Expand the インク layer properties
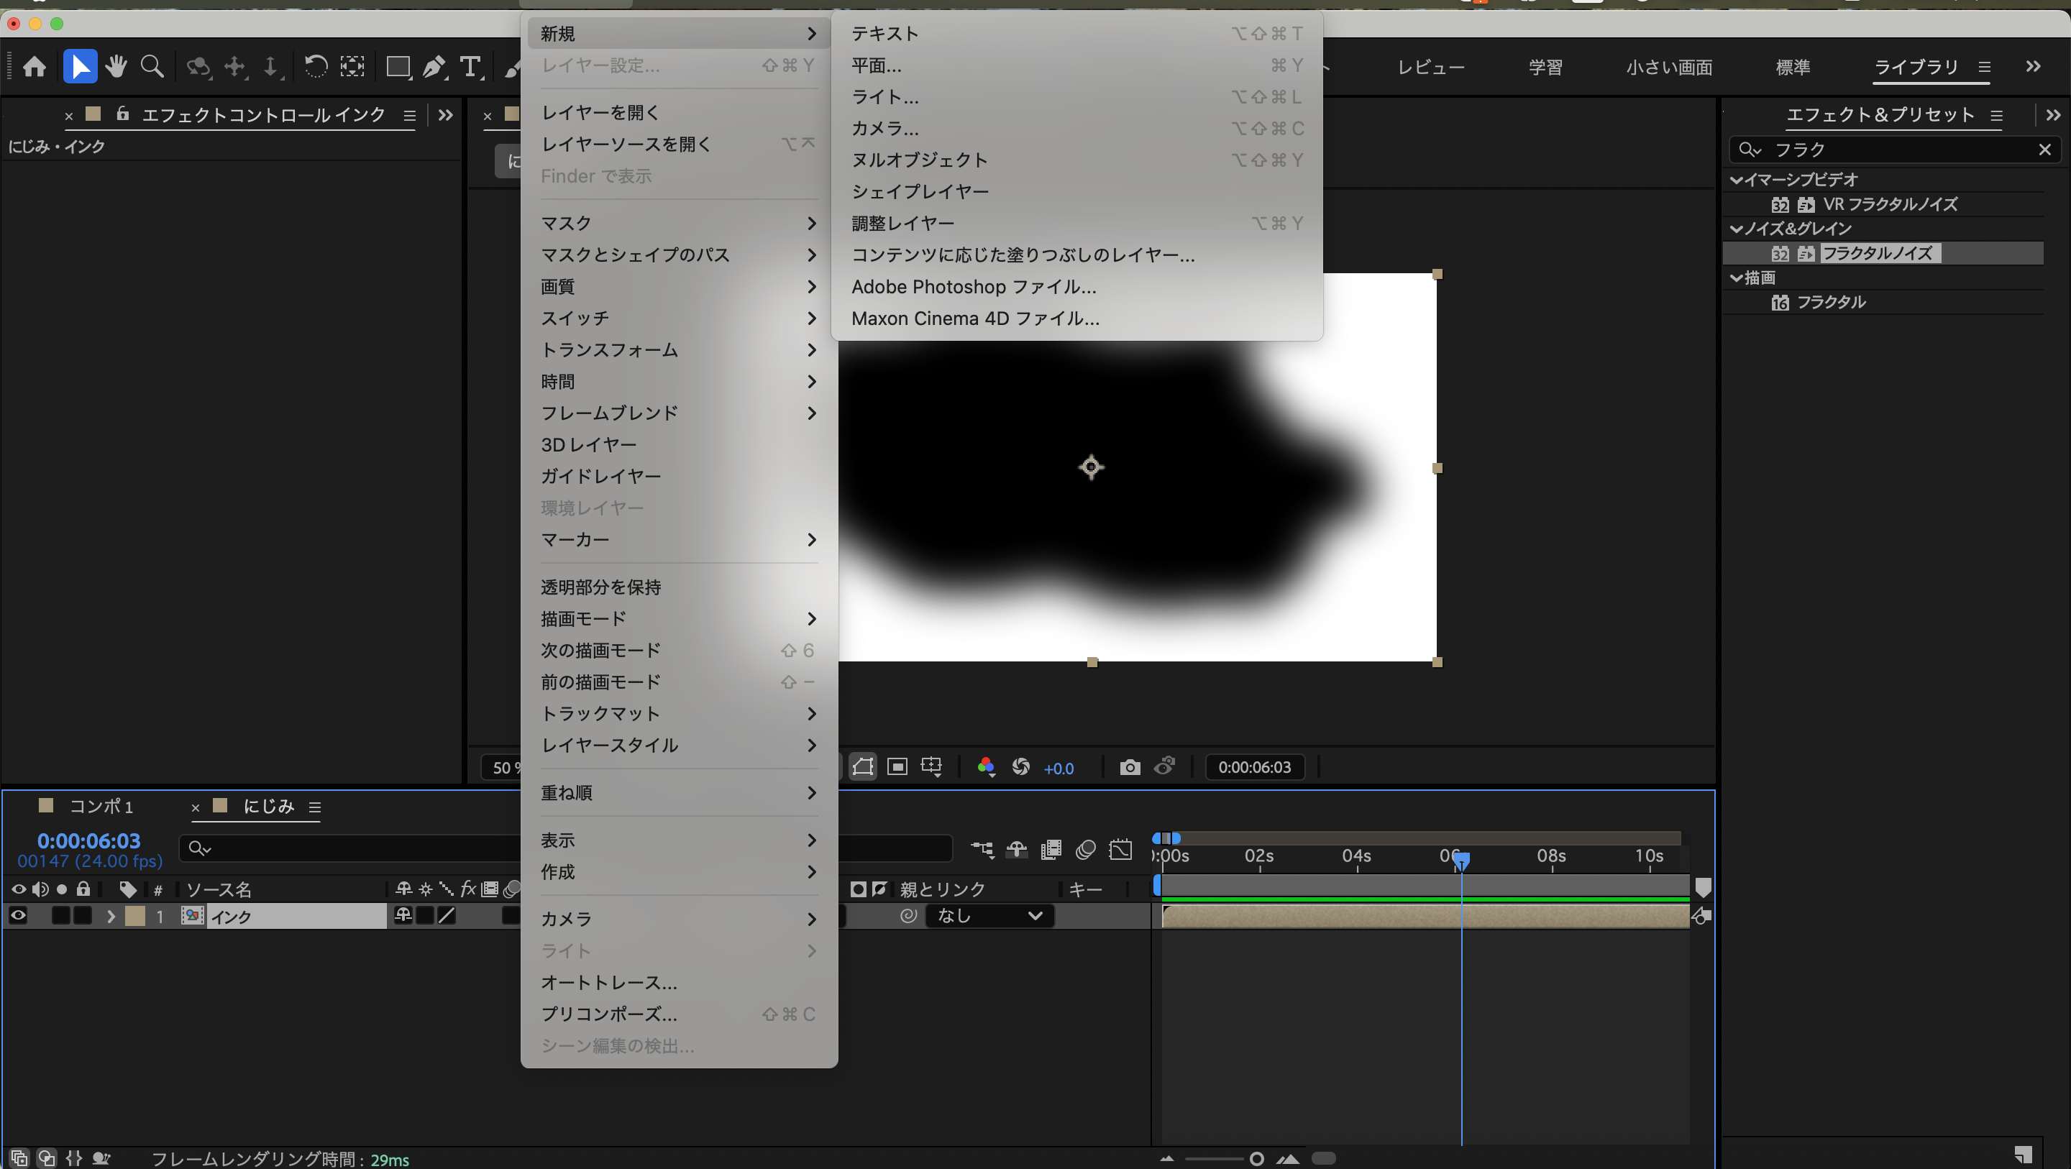Image resolution: width=2071 pixels, height=1169 pixels. 111,916
